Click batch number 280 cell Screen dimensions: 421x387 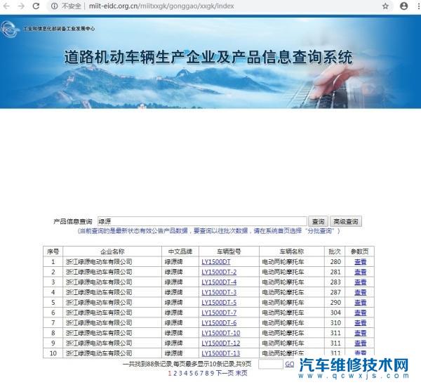(x=335, y=262)
